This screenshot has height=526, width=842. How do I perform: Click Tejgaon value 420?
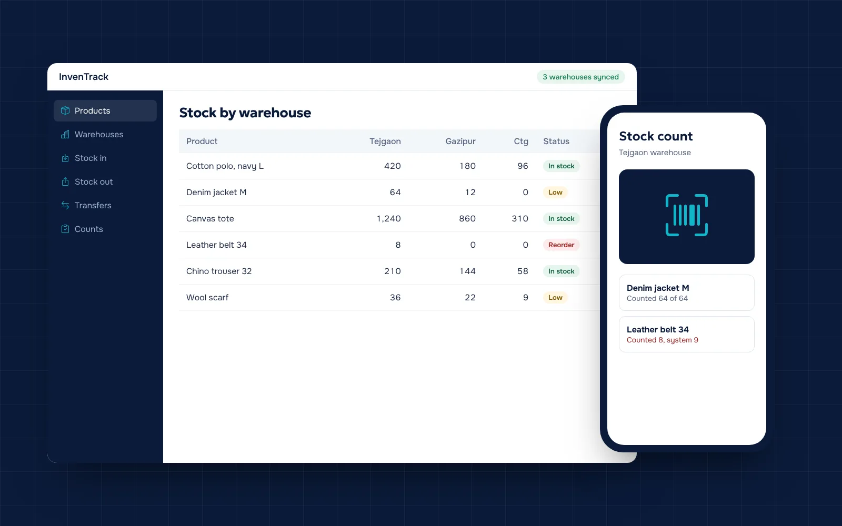[393, 166]
